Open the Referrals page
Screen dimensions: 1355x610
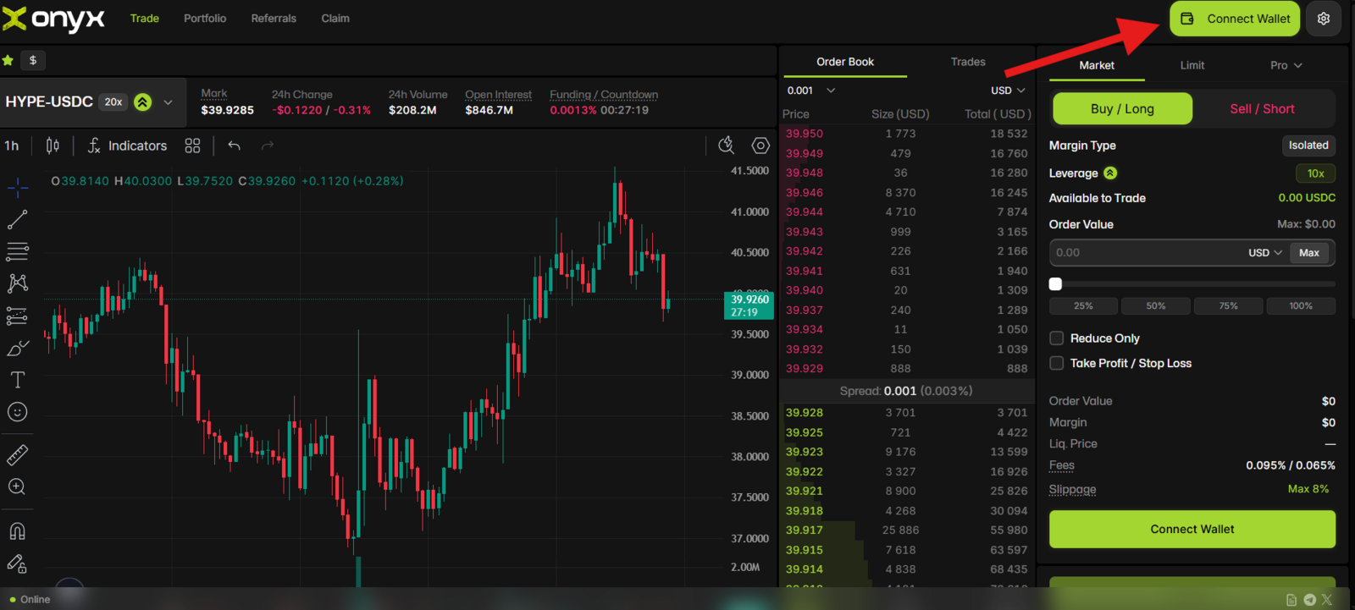click(274, 18)
